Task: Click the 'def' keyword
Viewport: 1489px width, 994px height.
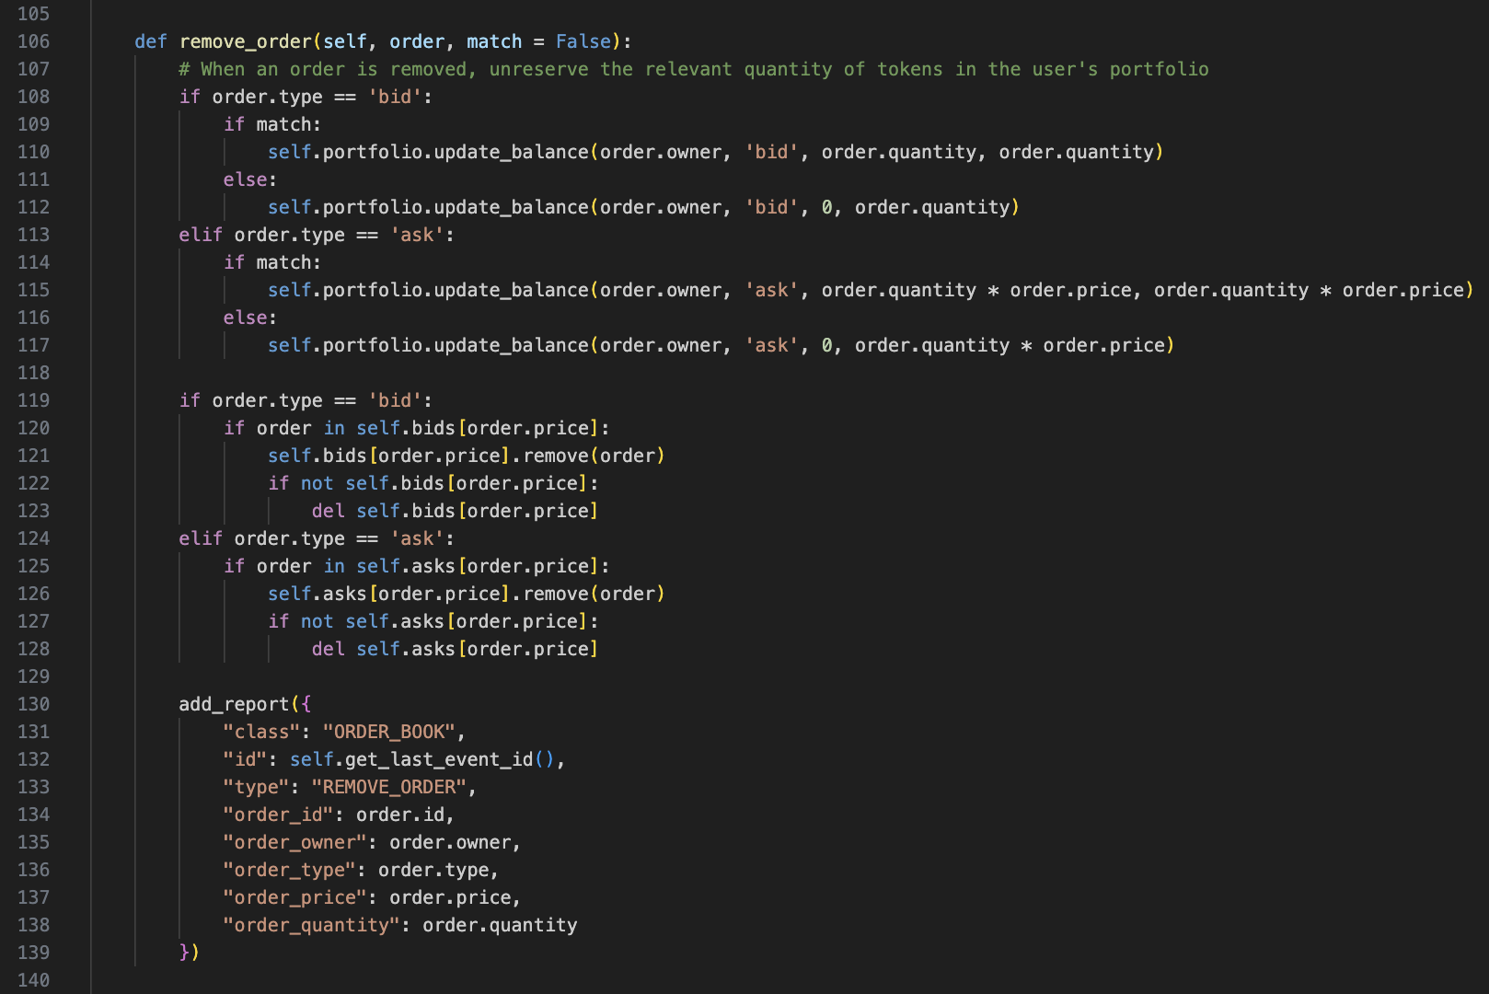Action: (151, 41)
